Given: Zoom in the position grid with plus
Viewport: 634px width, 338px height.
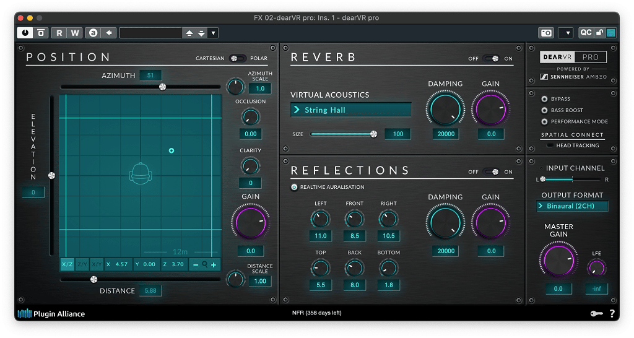Looking at the screenshot, I should click(214, 265).
